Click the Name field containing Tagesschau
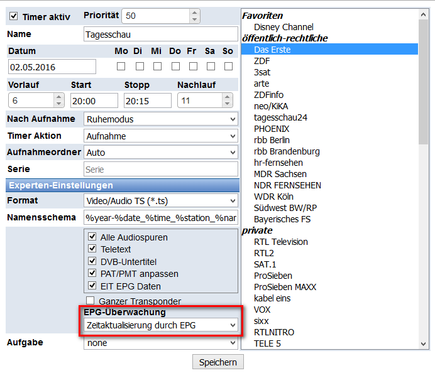Viewport: 435px width, 378px height. (x=161, y=35)
